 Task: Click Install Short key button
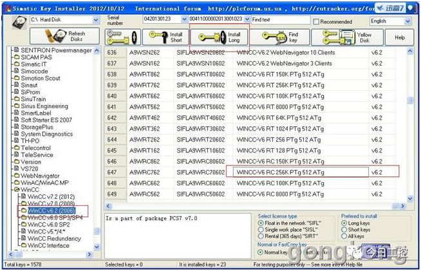coord(165,37)
